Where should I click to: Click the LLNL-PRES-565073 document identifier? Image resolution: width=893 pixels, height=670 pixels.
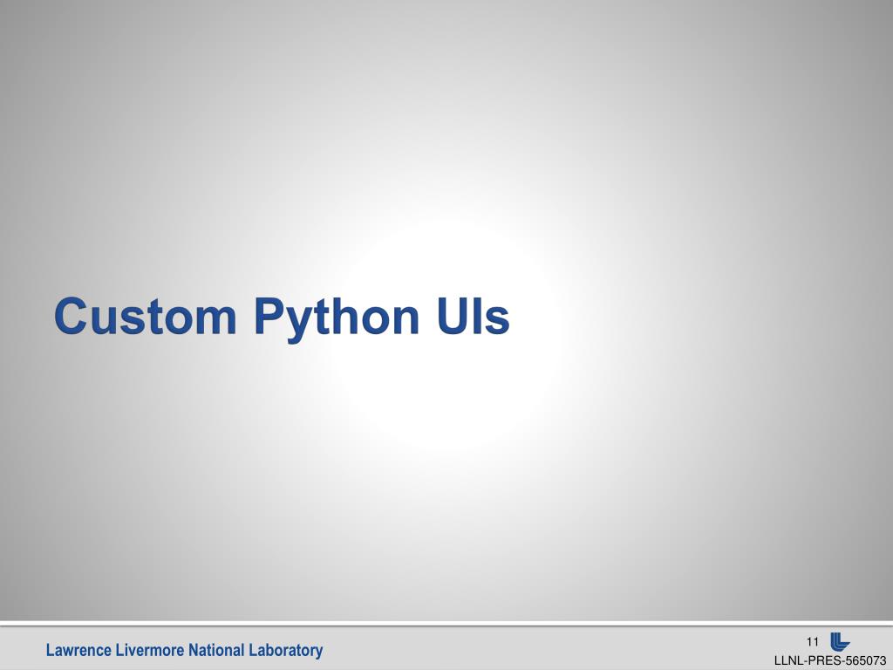pos(830,661)
